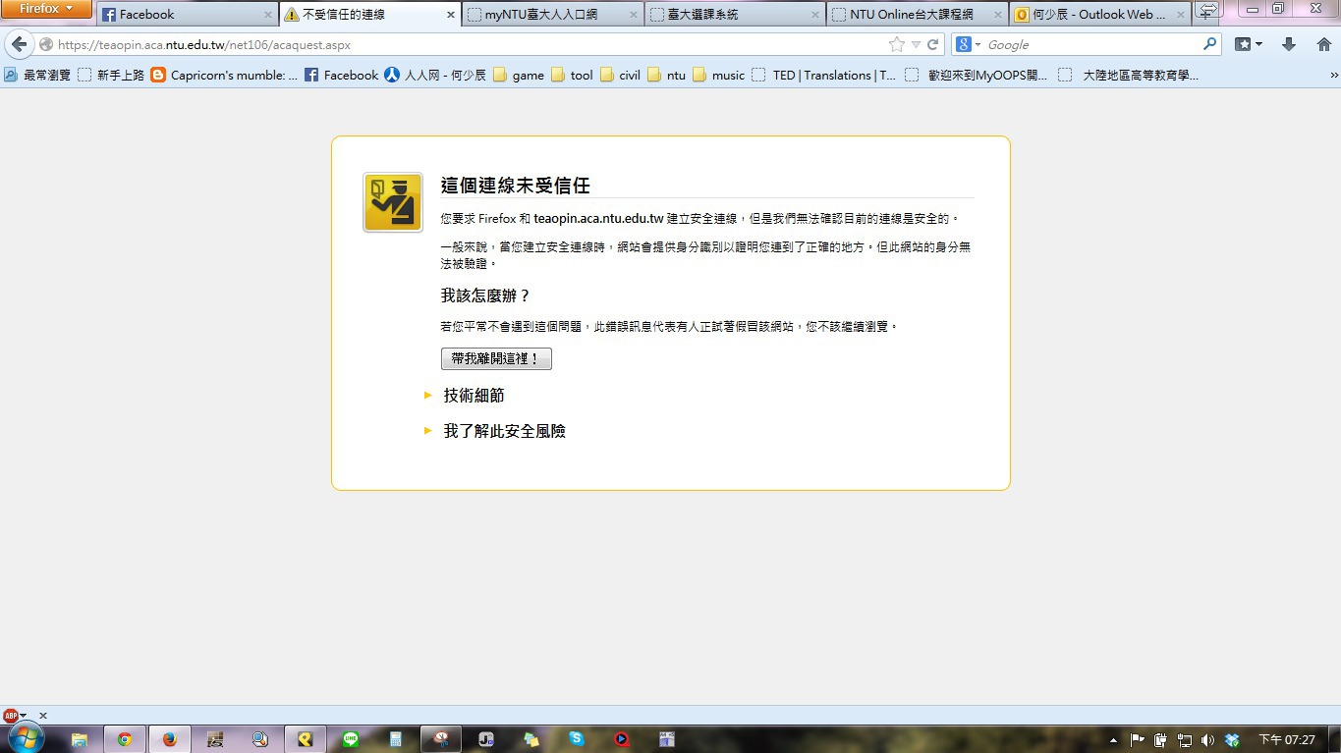Bookmark this page with the star icon
The width and height of the screenshot is (1341, 753).
(896, 44)
